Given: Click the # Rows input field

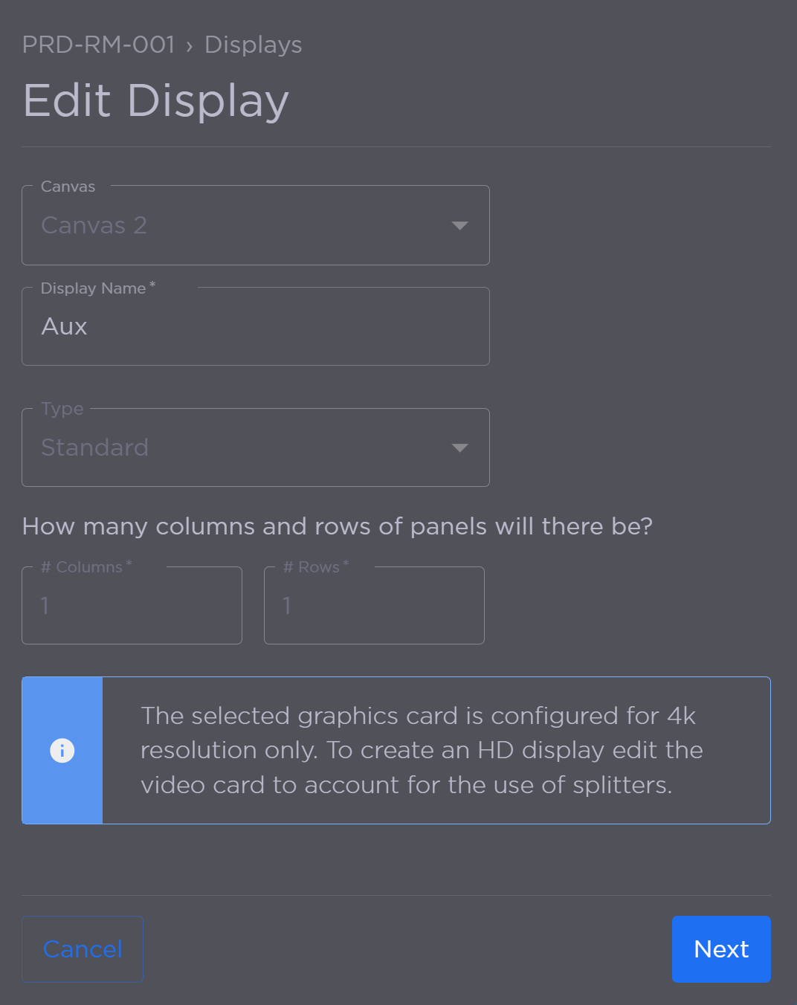Looking at the screenshot, I should coord(374,606).
